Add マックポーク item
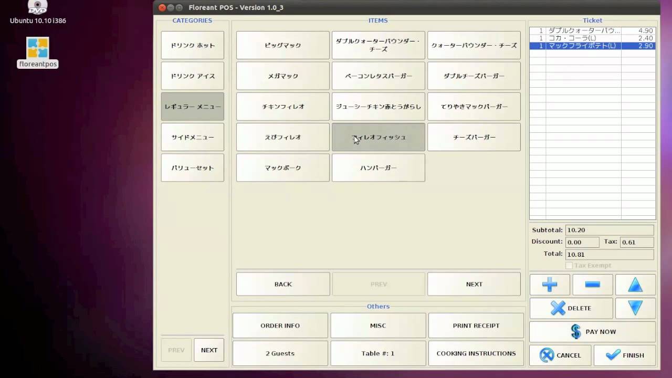 point(283,168)
